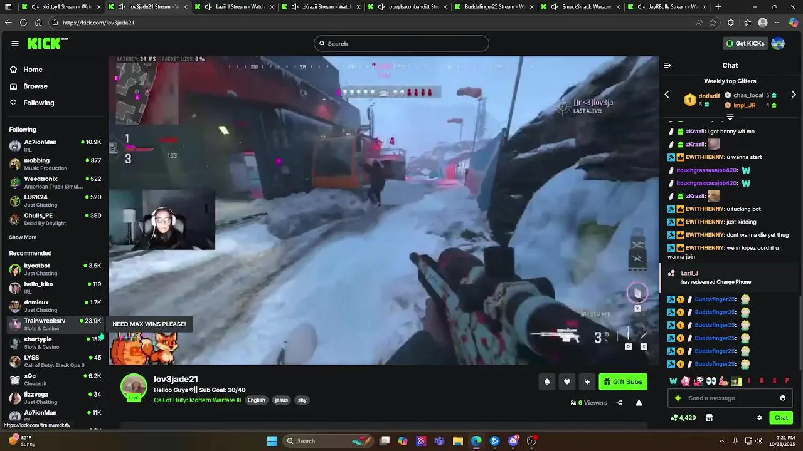The image size is (803, 451).
Task: Open LYSS Call of Duty channel
Action: tap(55, 361)
